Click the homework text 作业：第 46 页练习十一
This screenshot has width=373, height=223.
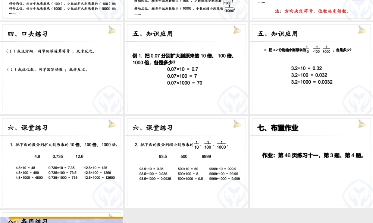pyautogui.click(x=313, y=155)
